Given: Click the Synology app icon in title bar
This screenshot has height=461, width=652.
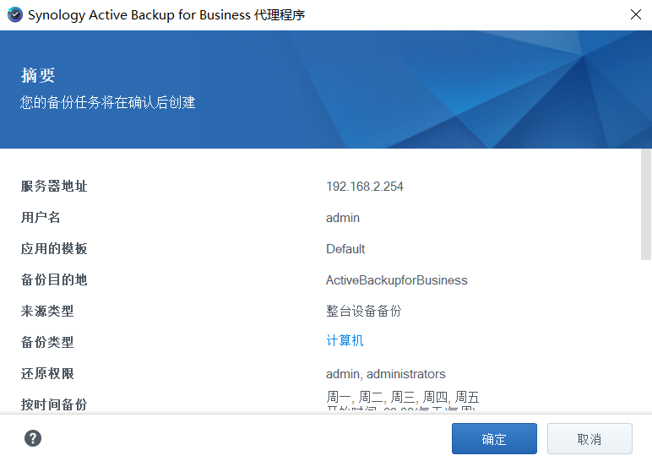Looking at the screenshot, I should tap(14, 14).
